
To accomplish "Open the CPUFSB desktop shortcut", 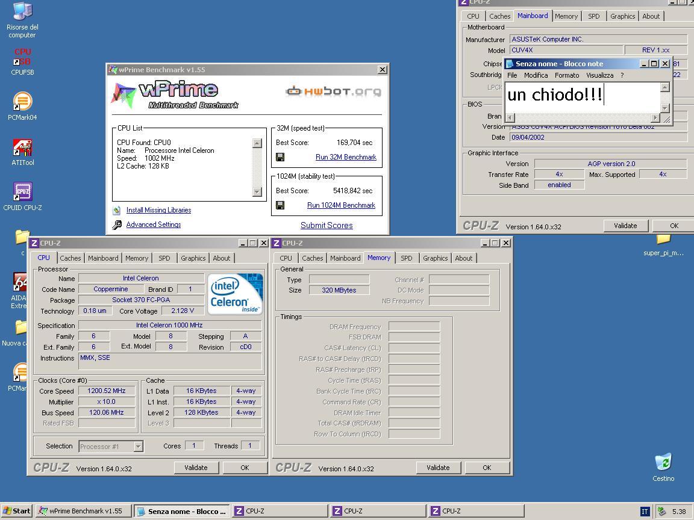I will coord(22,62).
